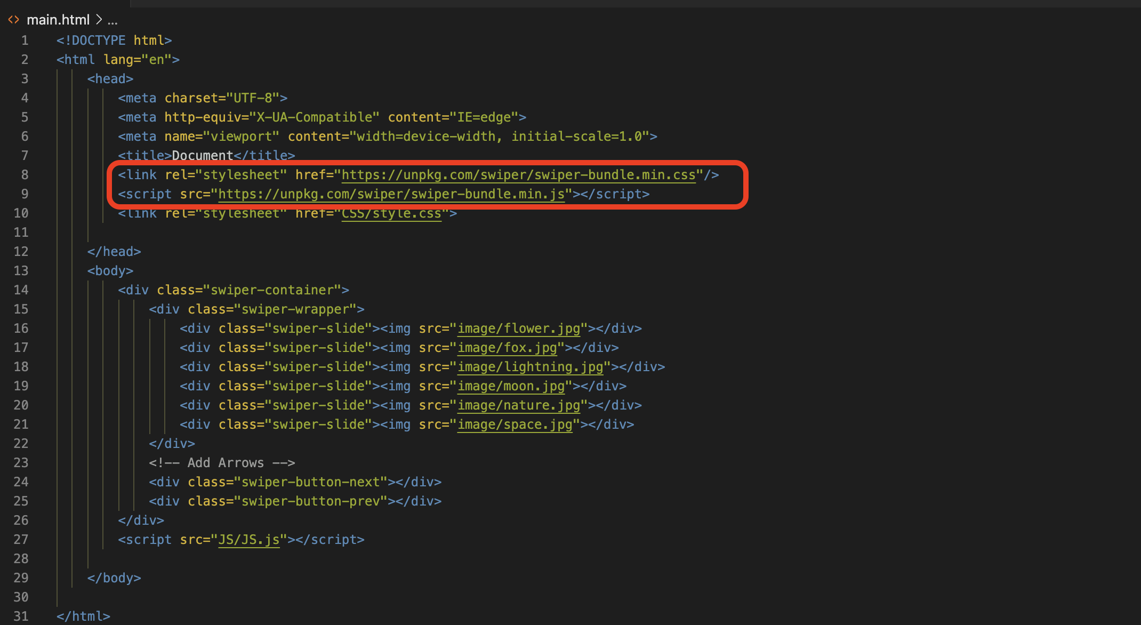Viewport: 1141px width, 625px height.
Task: Open the swiper-bundle.min.js URL link
Action: coord(391,194)
